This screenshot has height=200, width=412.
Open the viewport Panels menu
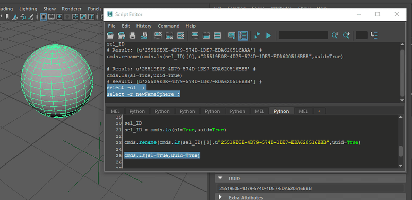tap(95, 9)
